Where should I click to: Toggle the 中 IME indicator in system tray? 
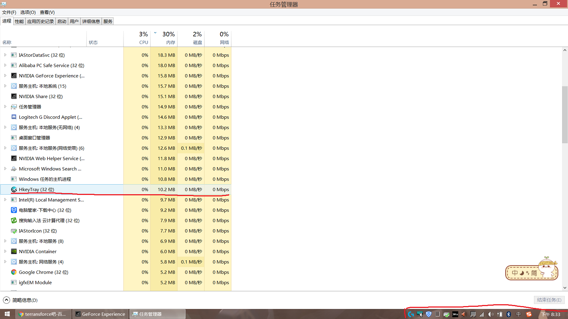(518, 314)
